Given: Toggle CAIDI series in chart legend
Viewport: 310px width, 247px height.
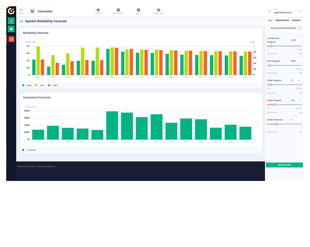Looking at the screenshot, I should click(53, 85).
